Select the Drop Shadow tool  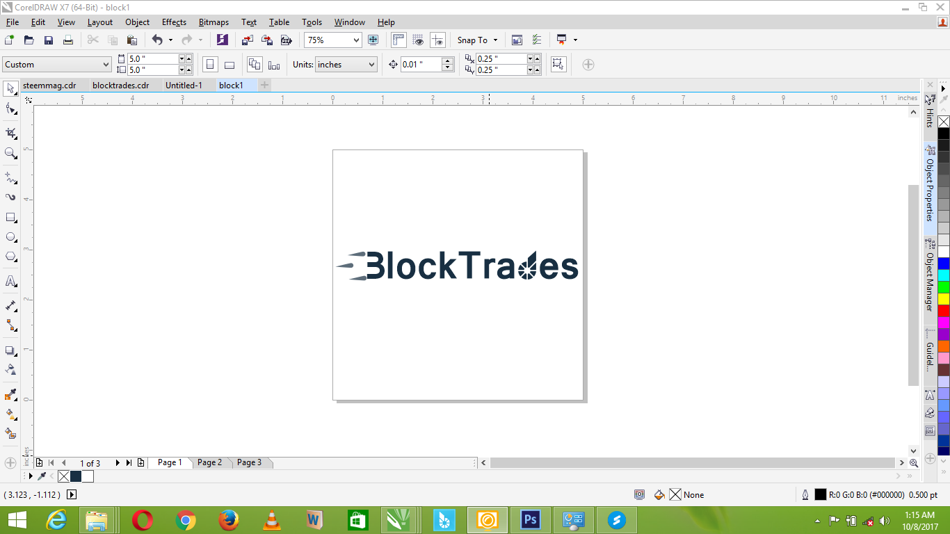(10, 350)
